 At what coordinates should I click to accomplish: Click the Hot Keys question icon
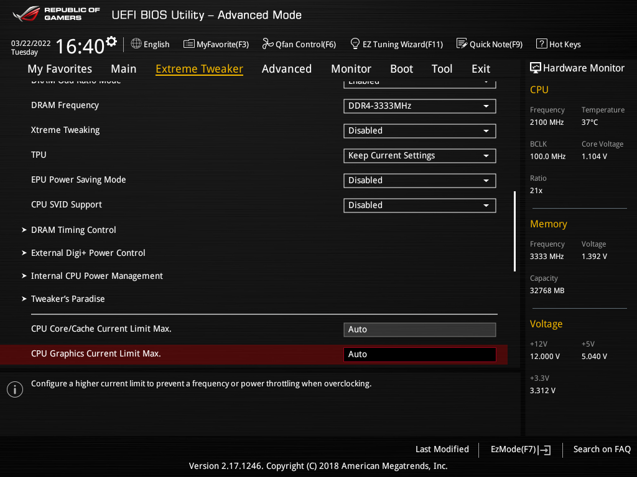click(x=542, y=43)
